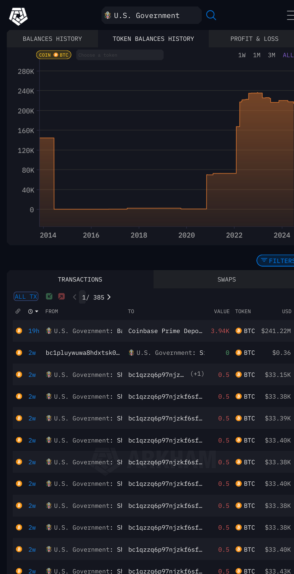The width and height of the screenshot is (294, 574).
Task: Set chart range to 1W
Action: [x=242, y=55]
